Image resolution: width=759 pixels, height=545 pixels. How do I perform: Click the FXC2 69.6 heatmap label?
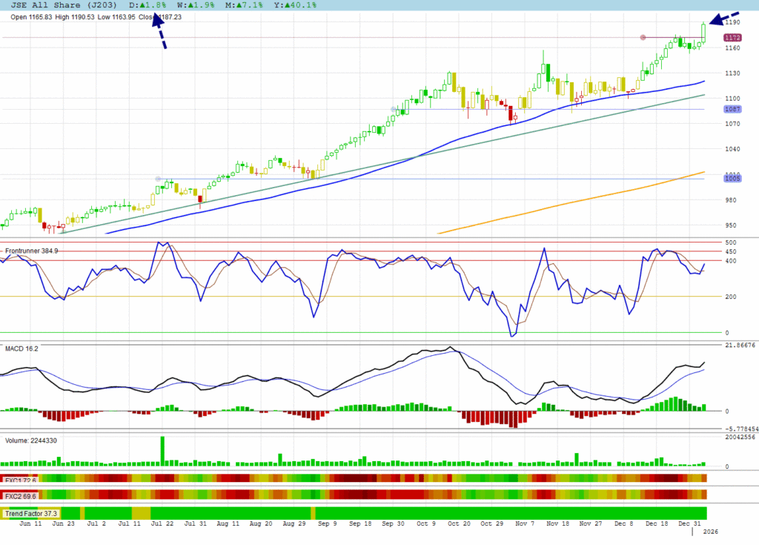point(21,495)
